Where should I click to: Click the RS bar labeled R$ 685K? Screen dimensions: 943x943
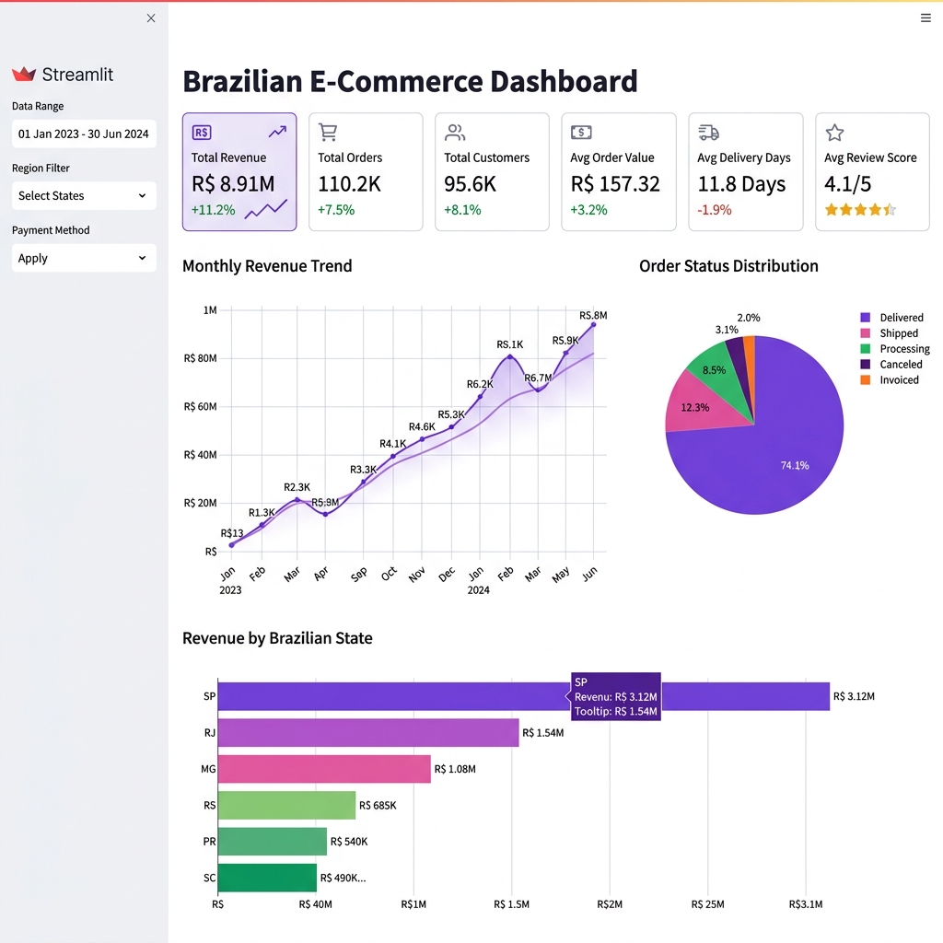[x=286, y=805]
